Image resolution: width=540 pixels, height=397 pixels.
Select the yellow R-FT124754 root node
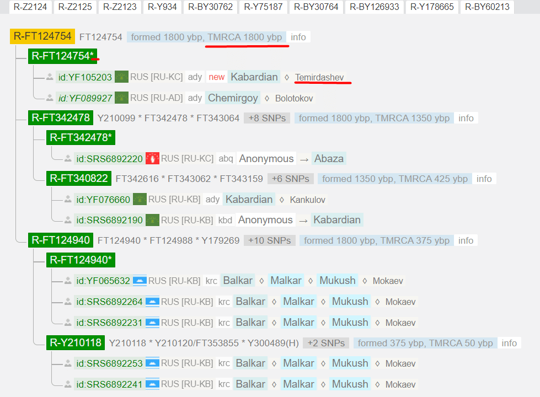tap(42, 36)
